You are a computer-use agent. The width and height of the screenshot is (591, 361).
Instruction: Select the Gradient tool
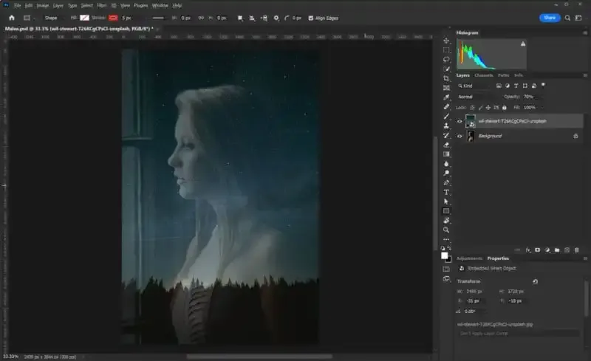coord(446,154)
